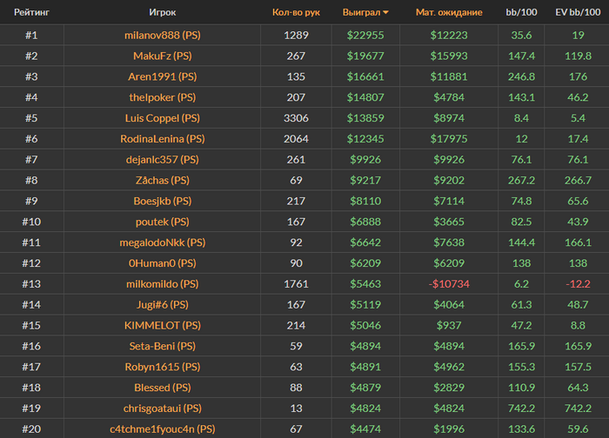
Task: View megalodoNkk (PS) player details
Action: [x=163, y=242]
